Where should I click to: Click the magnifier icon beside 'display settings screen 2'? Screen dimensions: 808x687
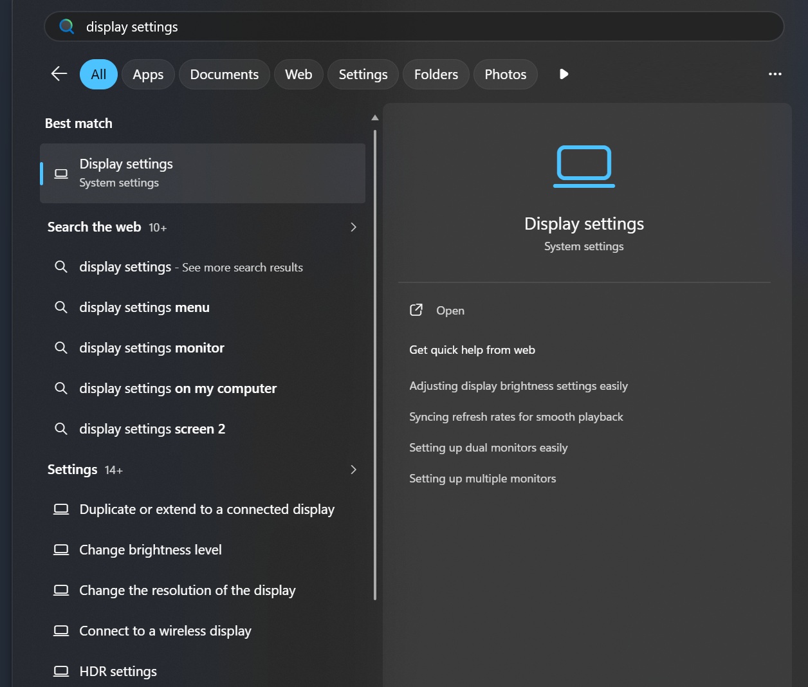(61, 429)
